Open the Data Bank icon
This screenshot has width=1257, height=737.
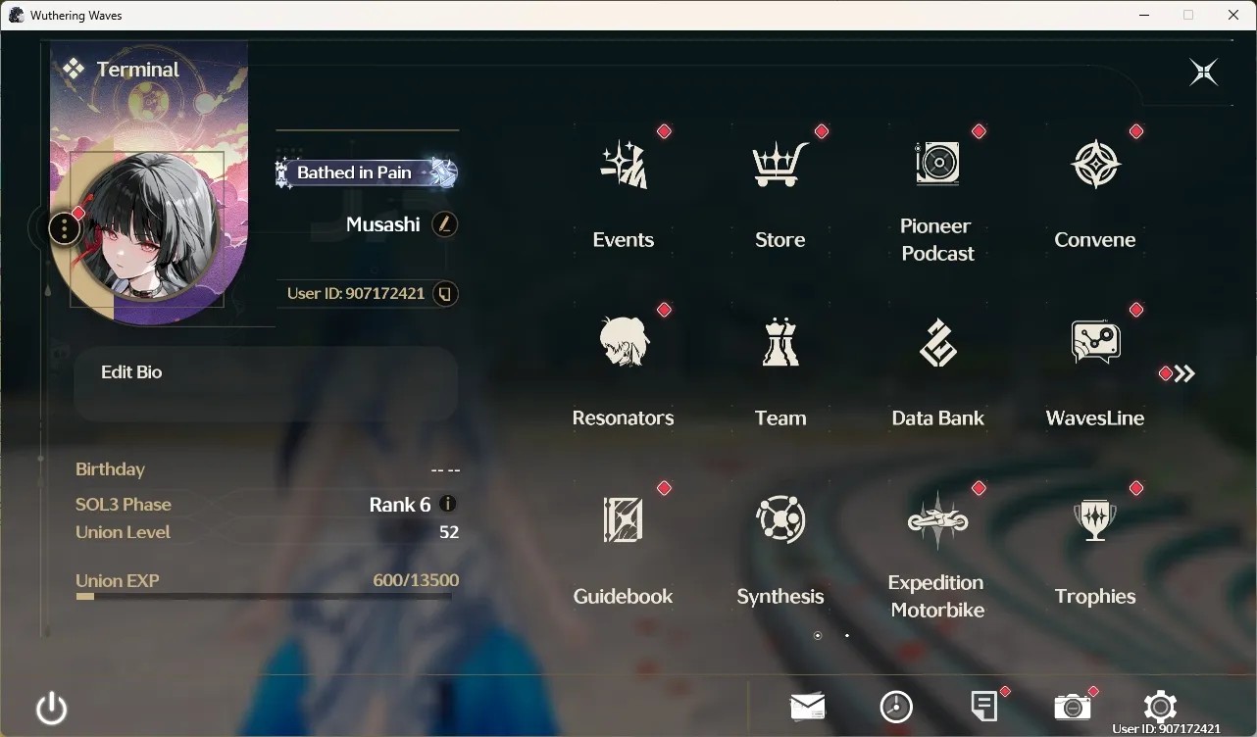click(x=937, y=342)
